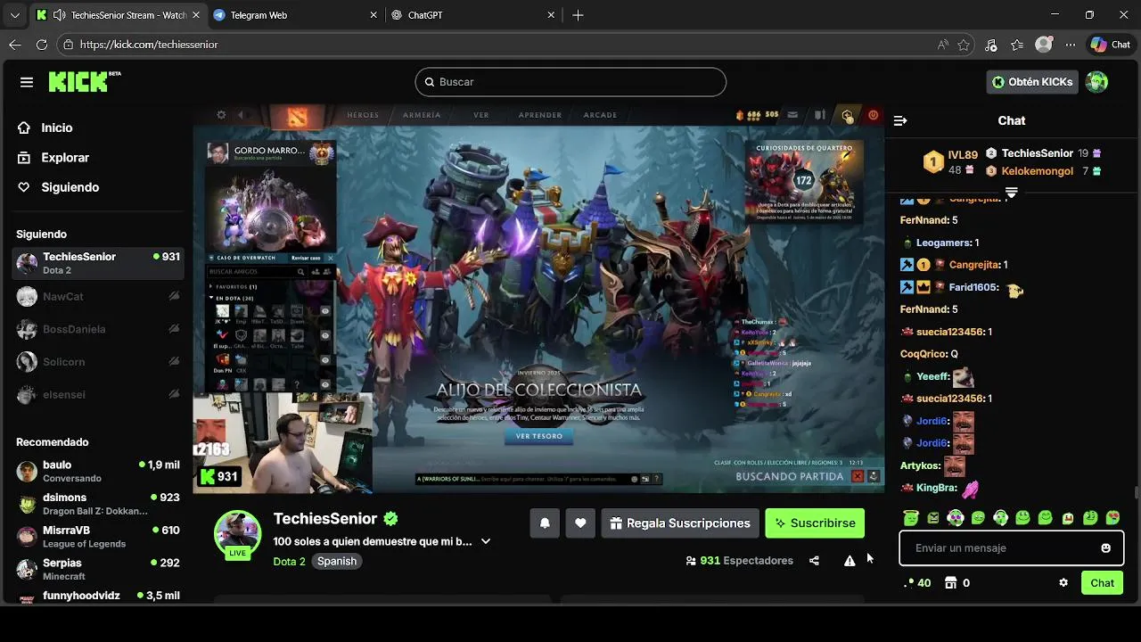Open recommended channel MisrraVB
Image resolution: width=1141 pixels, height=642 pixels.
[x=98, y=537]
